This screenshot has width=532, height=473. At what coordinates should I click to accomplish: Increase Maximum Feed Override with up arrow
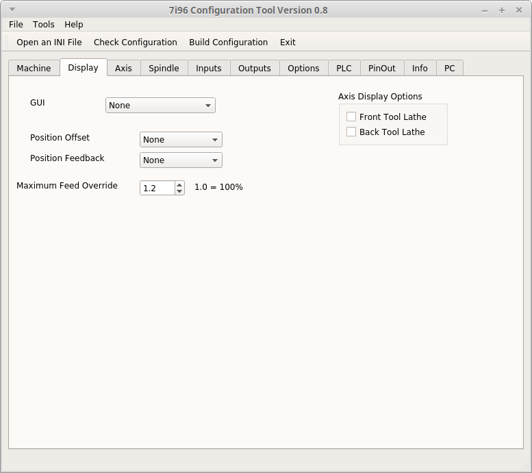[179, 185]
